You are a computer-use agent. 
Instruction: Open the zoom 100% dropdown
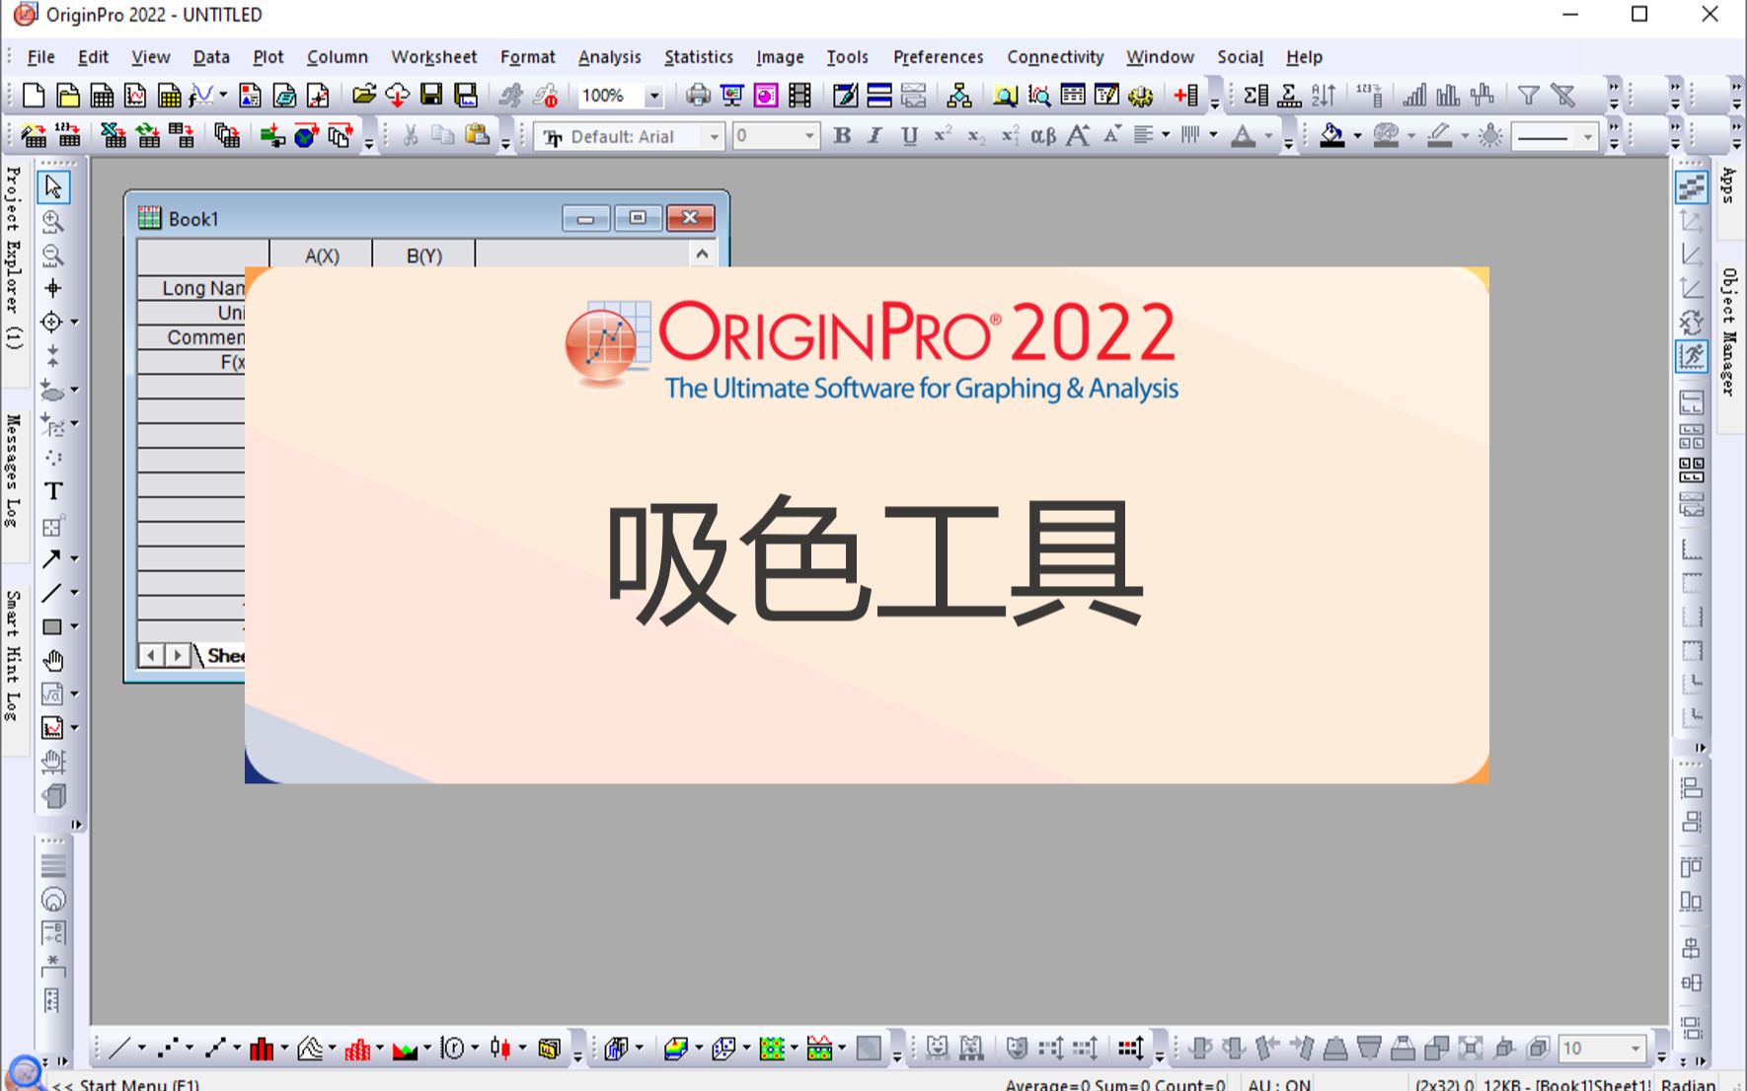(653, 97)
